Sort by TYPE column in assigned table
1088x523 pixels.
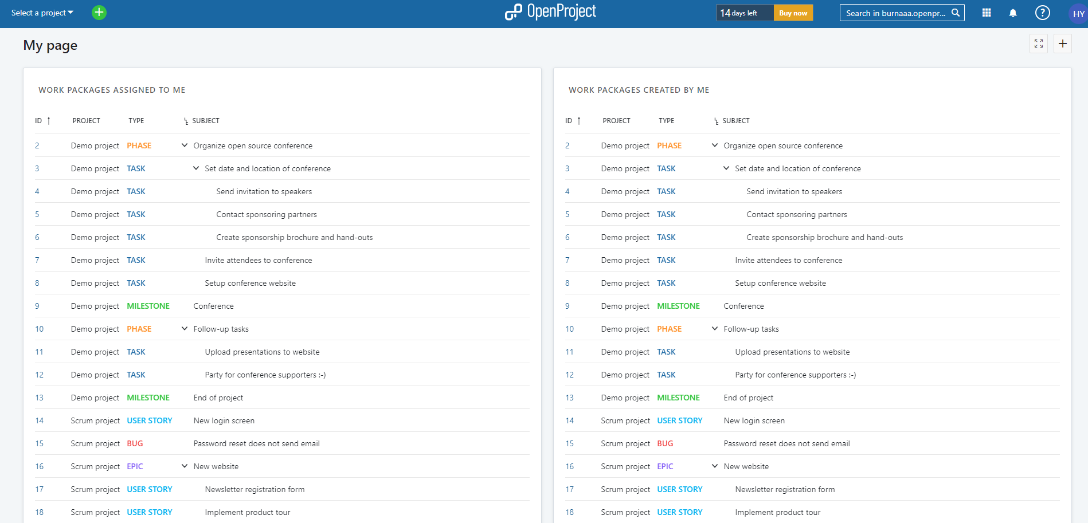pyautogui.click(x=136, y=121)
